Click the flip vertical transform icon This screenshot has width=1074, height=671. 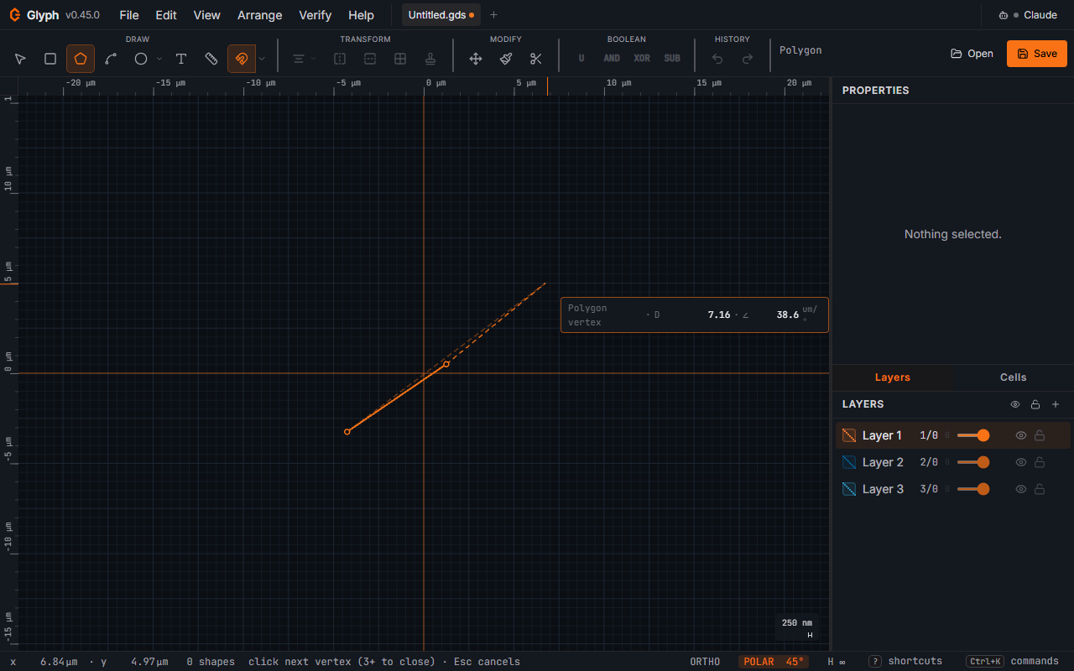coord(370,59)
